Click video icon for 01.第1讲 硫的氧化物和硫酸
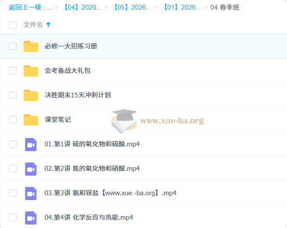 pos(31,144)
